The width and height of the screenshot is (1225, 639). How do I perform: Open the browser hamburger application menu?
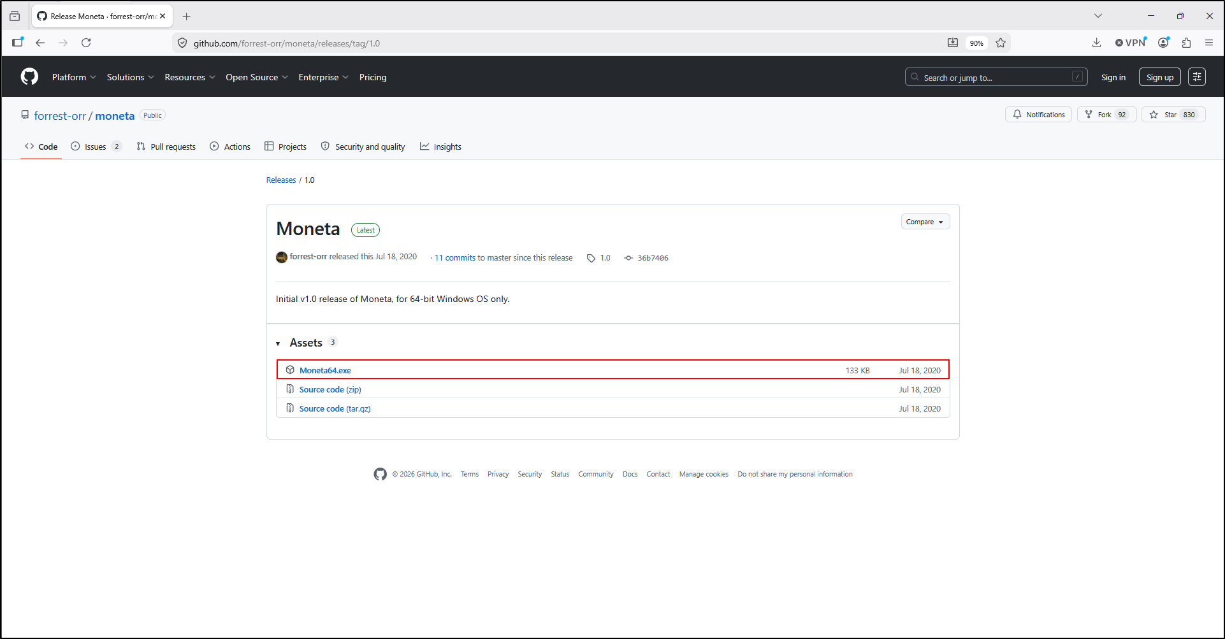1209,43
